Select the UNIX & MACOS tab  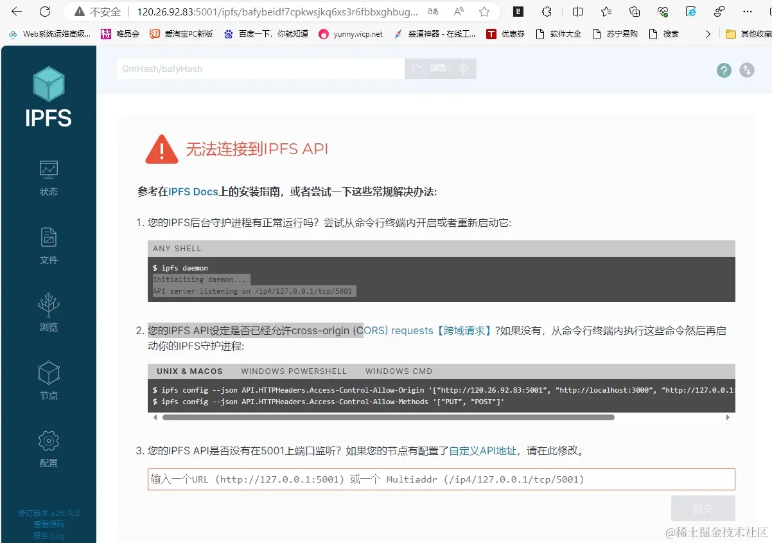click(189, 371)
